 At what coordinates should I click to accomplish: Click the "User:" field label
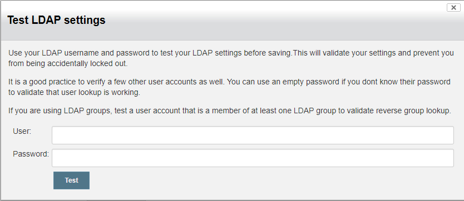(22, 132)
